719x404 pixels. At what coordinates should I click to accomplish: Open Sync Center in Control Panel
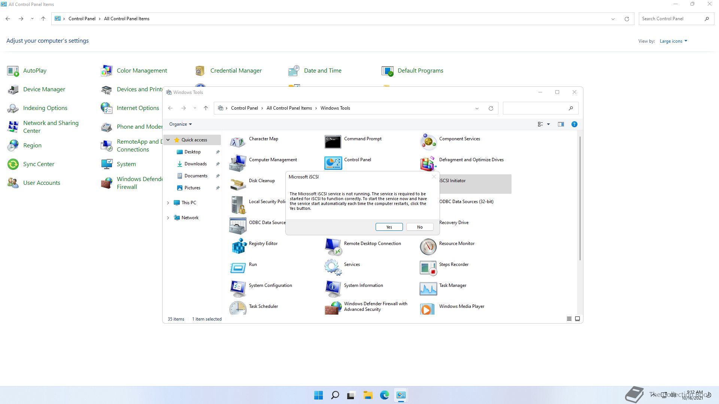[39, 164]
